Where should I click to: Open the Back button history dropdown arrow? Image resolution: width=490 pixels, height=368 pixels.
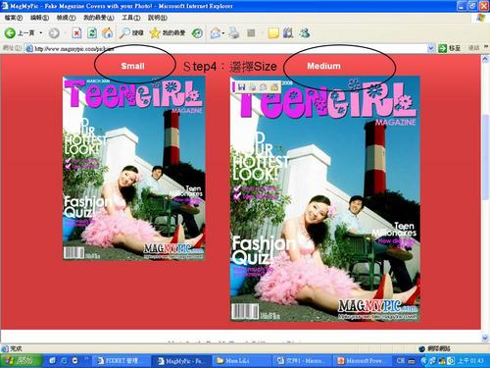(41, 33)
